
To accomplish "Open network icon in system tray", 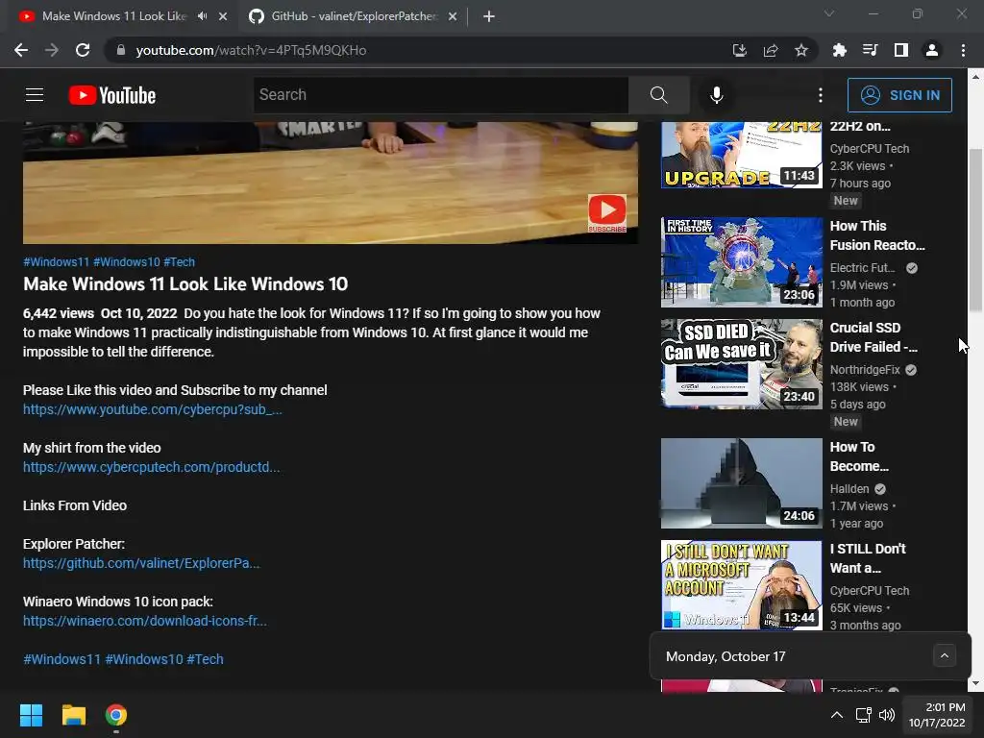I will (x=864, y=715).
